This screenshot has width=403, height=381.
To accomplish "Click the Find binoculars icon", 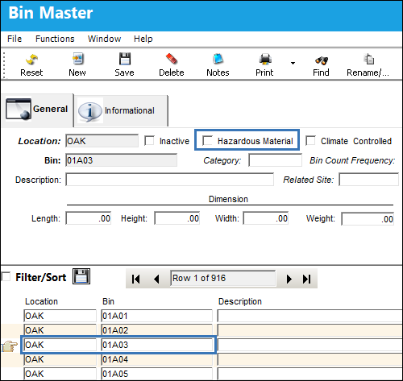I will [322, 60].
